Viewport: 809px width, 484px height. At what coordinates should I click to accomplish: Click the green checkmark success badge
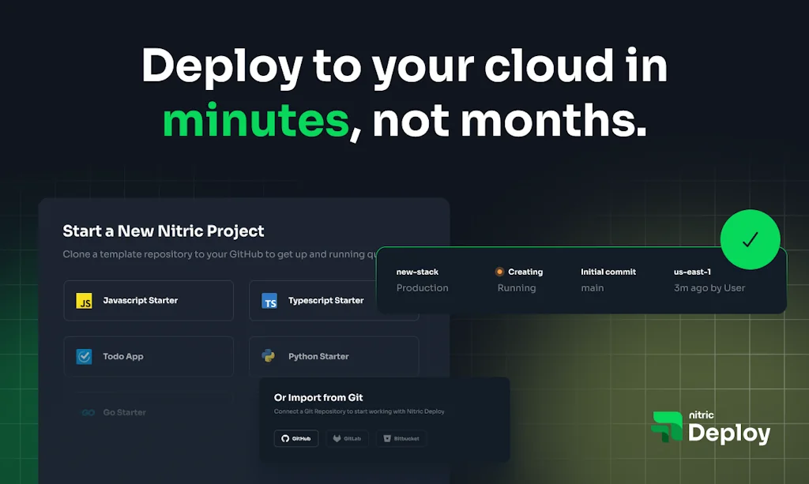click(x=751, y=239)
